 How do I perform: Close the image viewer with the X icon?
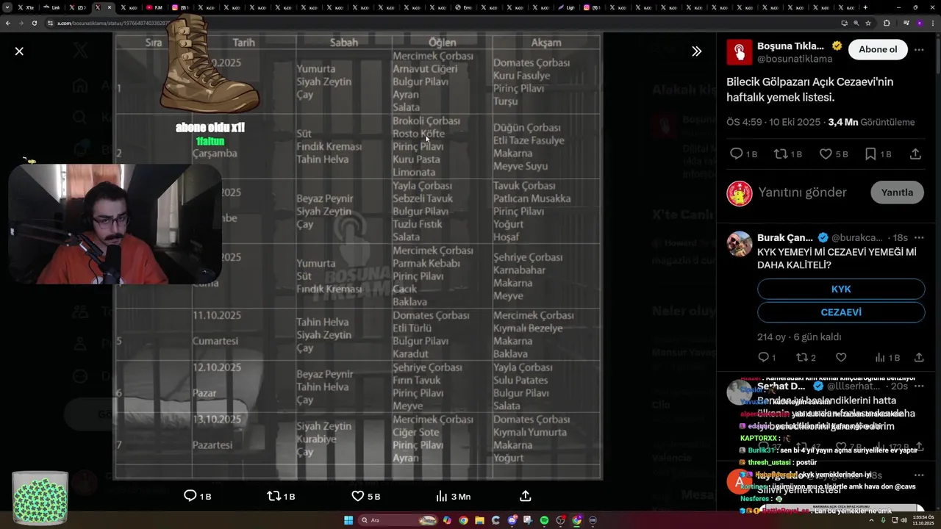(x=19, y=51)
